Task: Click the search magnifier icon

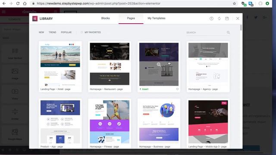Action: tap(228, 32)
